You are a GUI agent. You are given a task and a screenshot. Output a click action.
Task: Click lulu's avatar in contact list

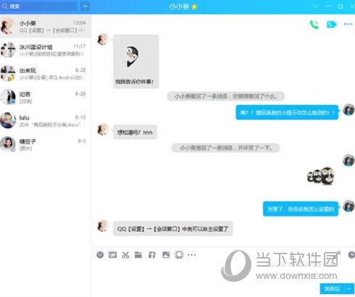coord(8,120)
